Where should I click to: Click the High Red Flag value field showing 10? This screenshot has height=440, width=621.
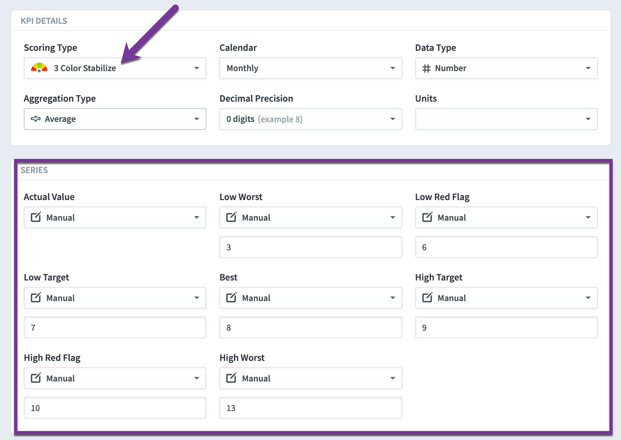[115, 408]
